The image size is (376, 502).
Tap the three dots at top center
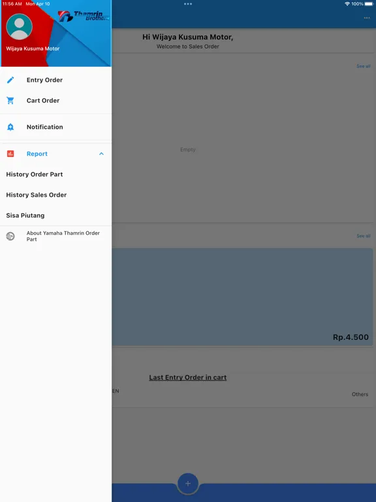[x=188, y=4]
